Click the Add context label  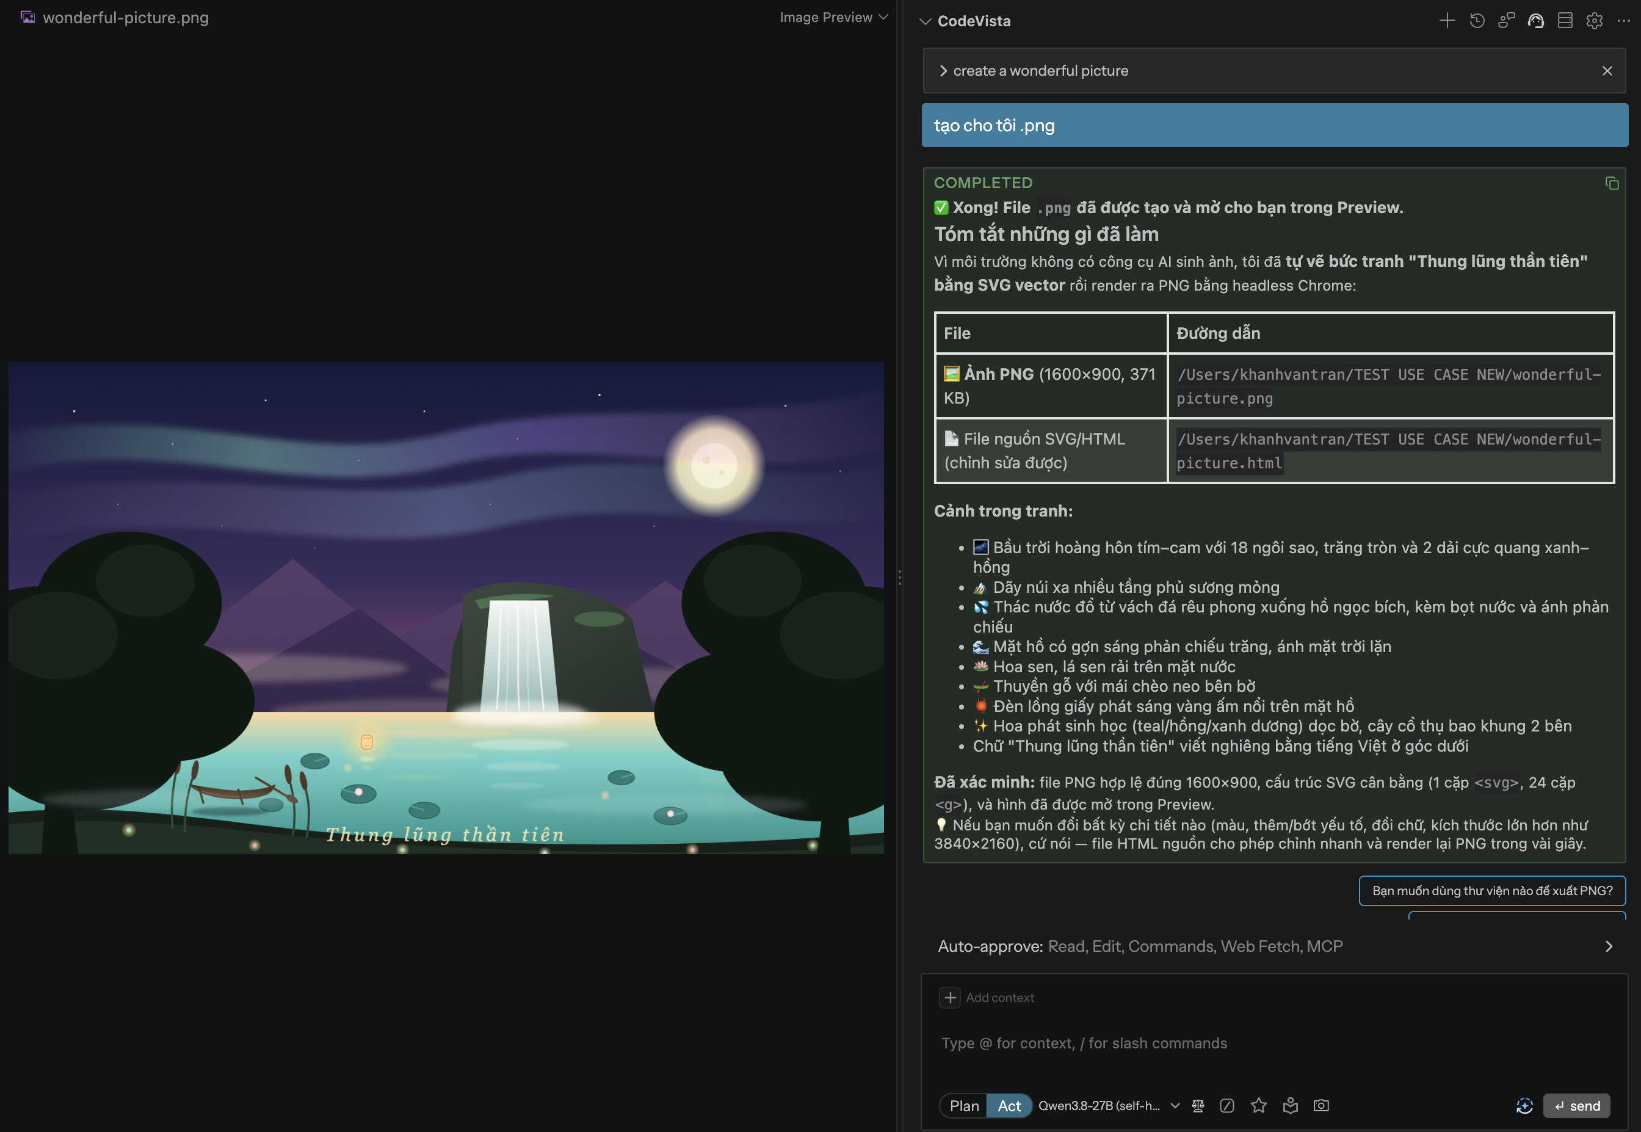(x=999, y=997)
